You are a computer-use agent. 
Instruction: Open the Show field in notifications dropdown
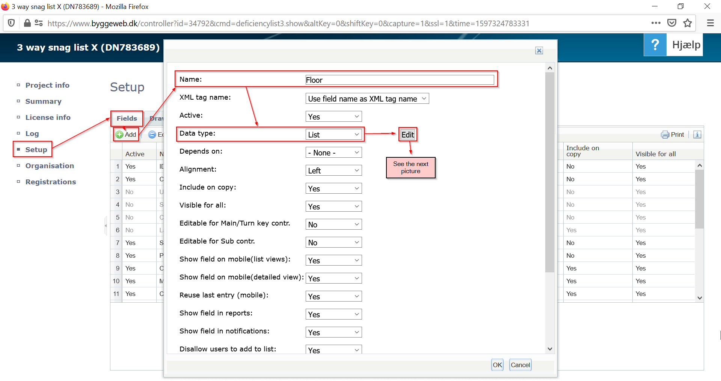pyautogui.click(x=333, y=332)
